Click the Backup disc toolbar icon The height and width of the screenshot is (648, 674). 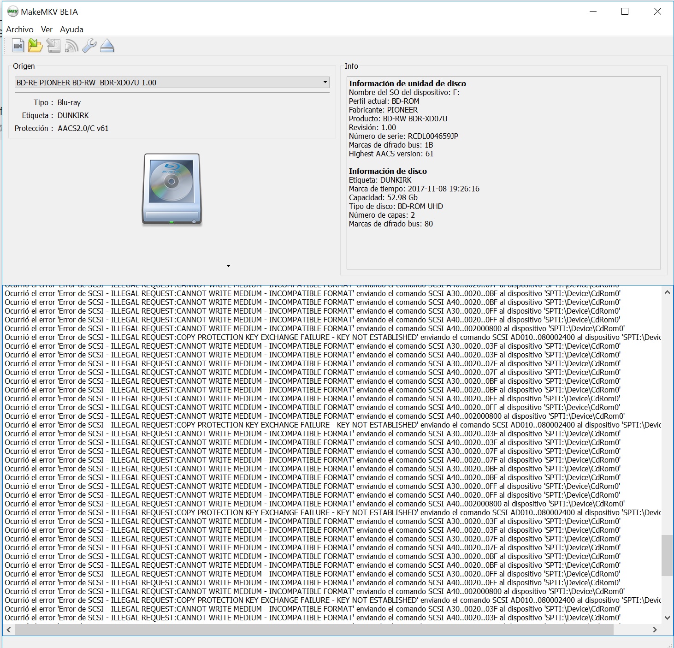pyautogui.click(x=53, y=46)
